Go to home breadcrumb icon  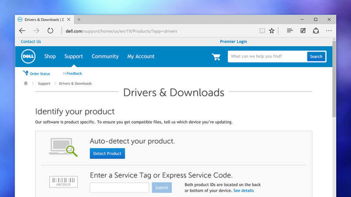26,83
